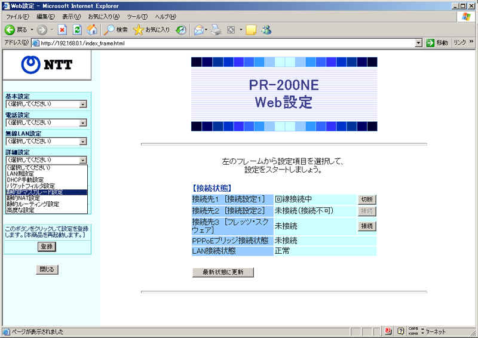This screenshot has width=478, height=338.
Task: Open the Back button history arrow
Action: click(32, 30)
